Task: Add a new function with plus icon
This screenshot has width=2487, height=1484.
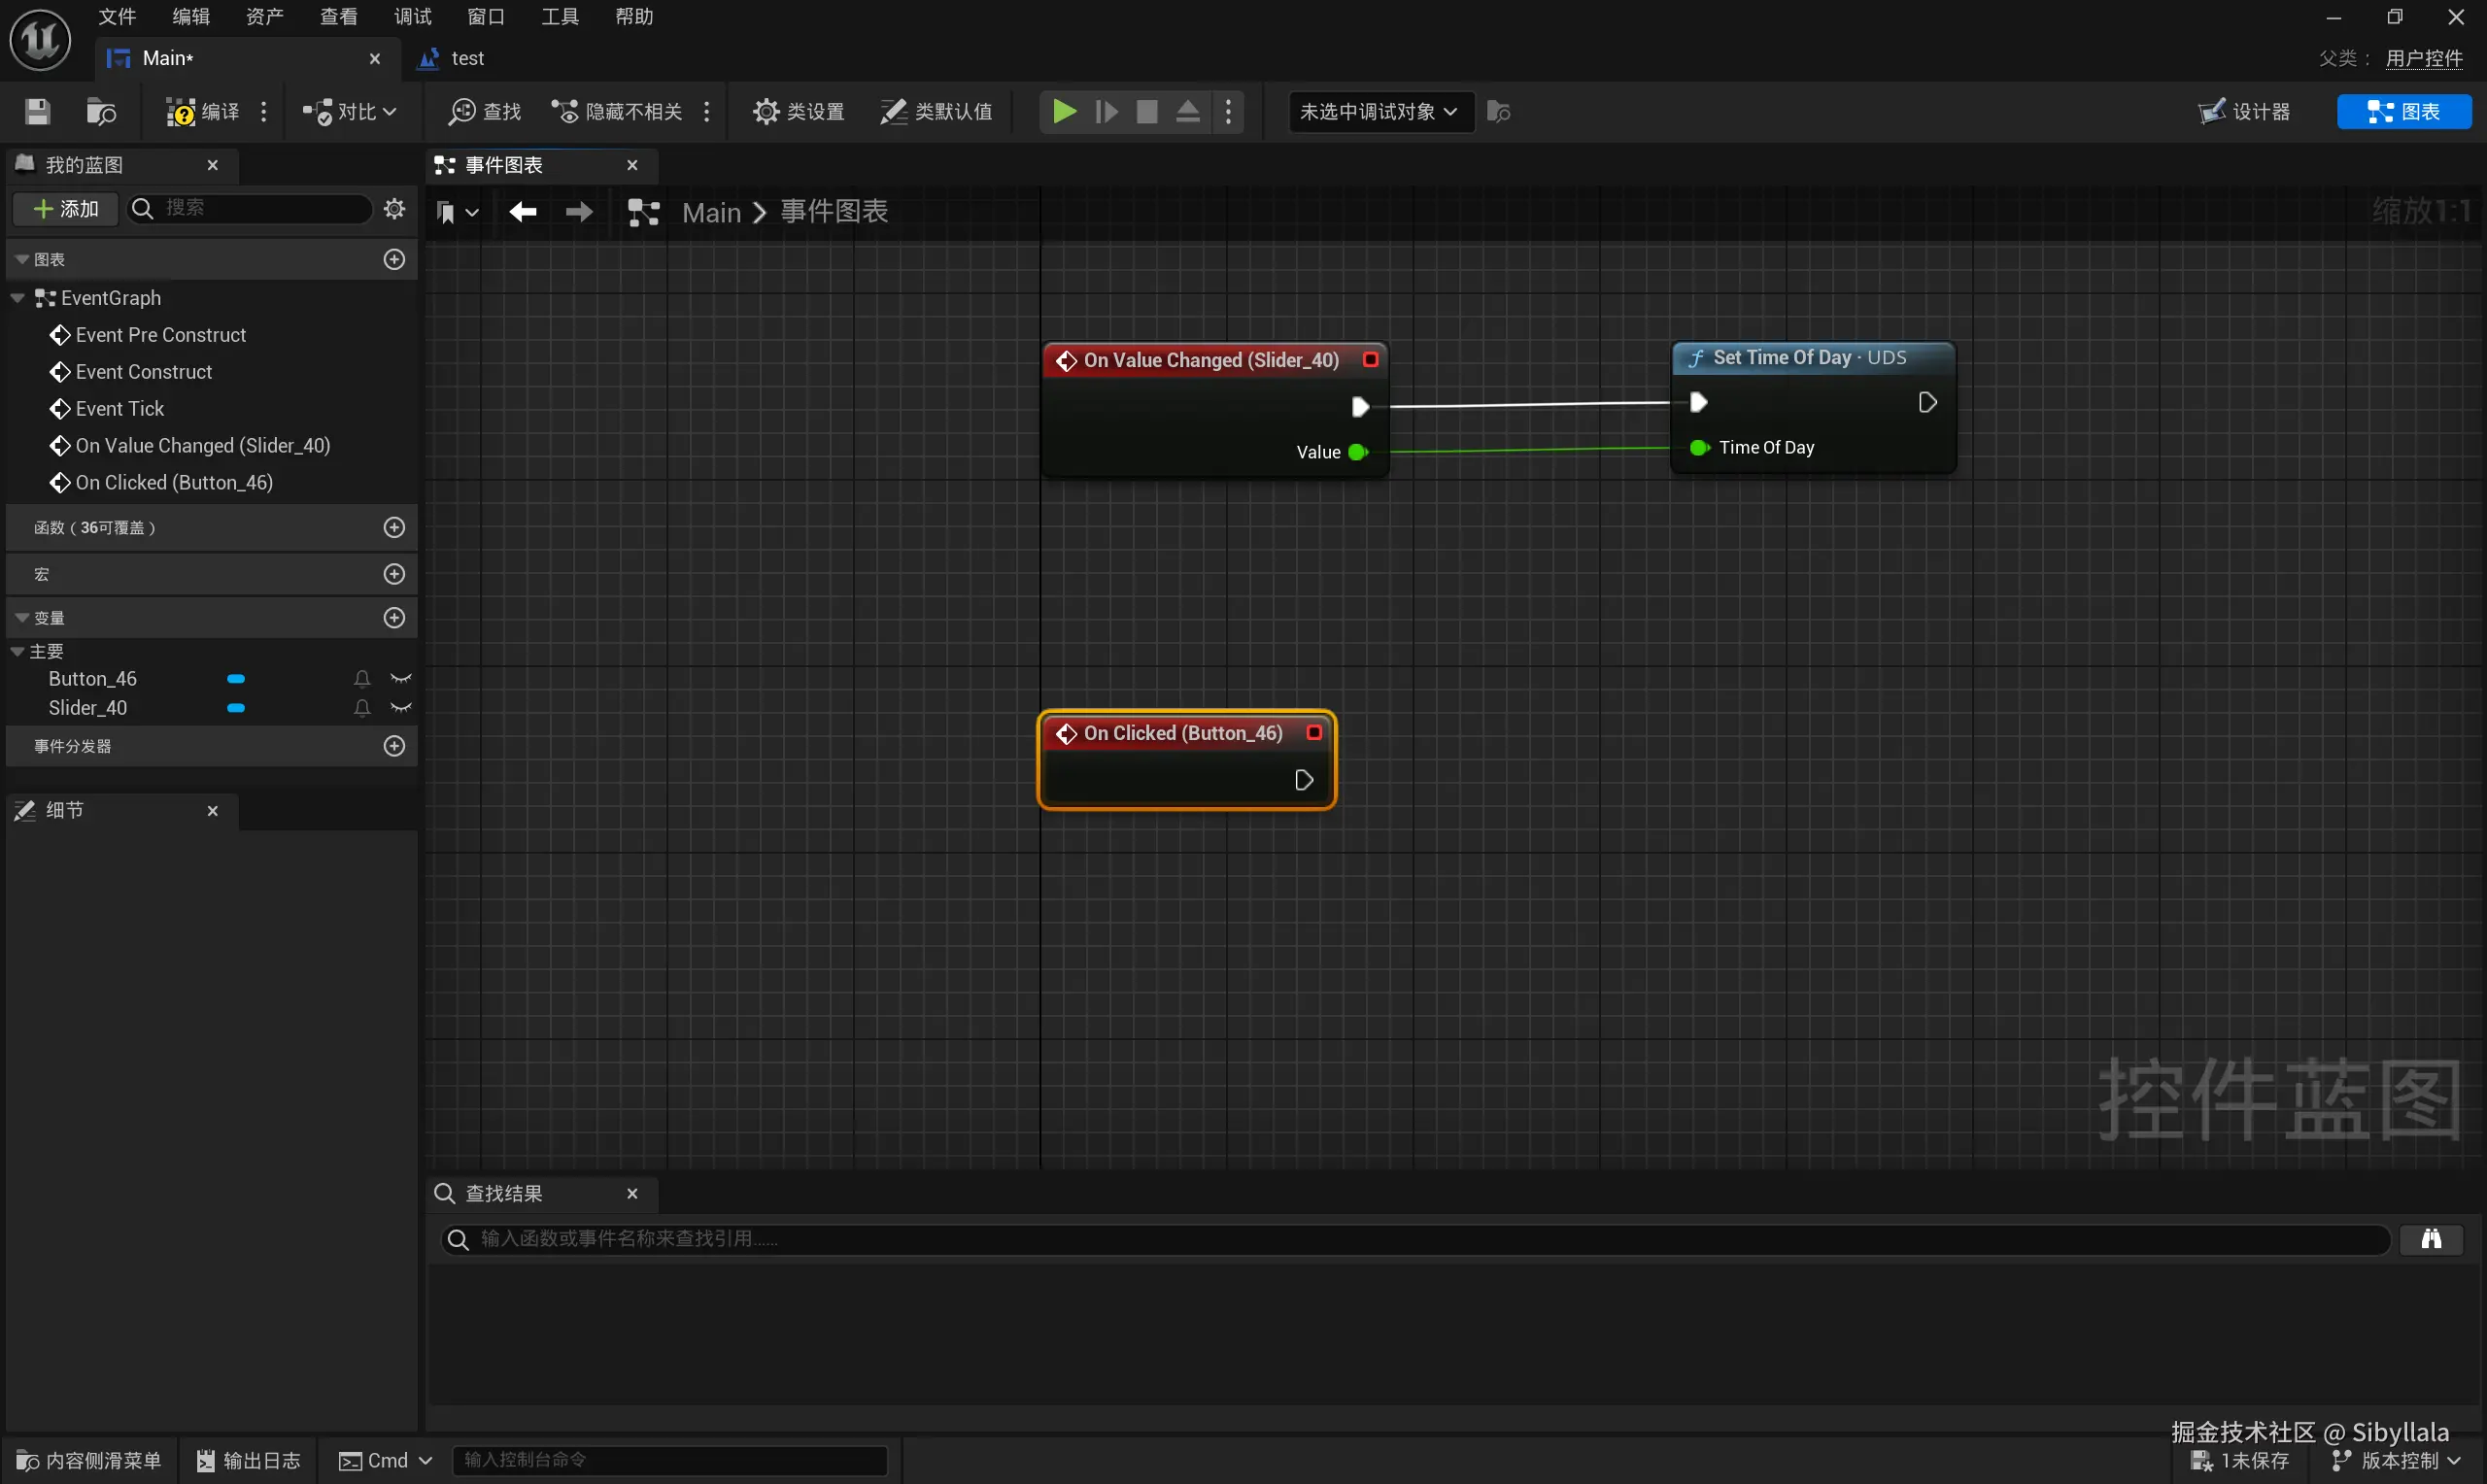Action: 394,527
